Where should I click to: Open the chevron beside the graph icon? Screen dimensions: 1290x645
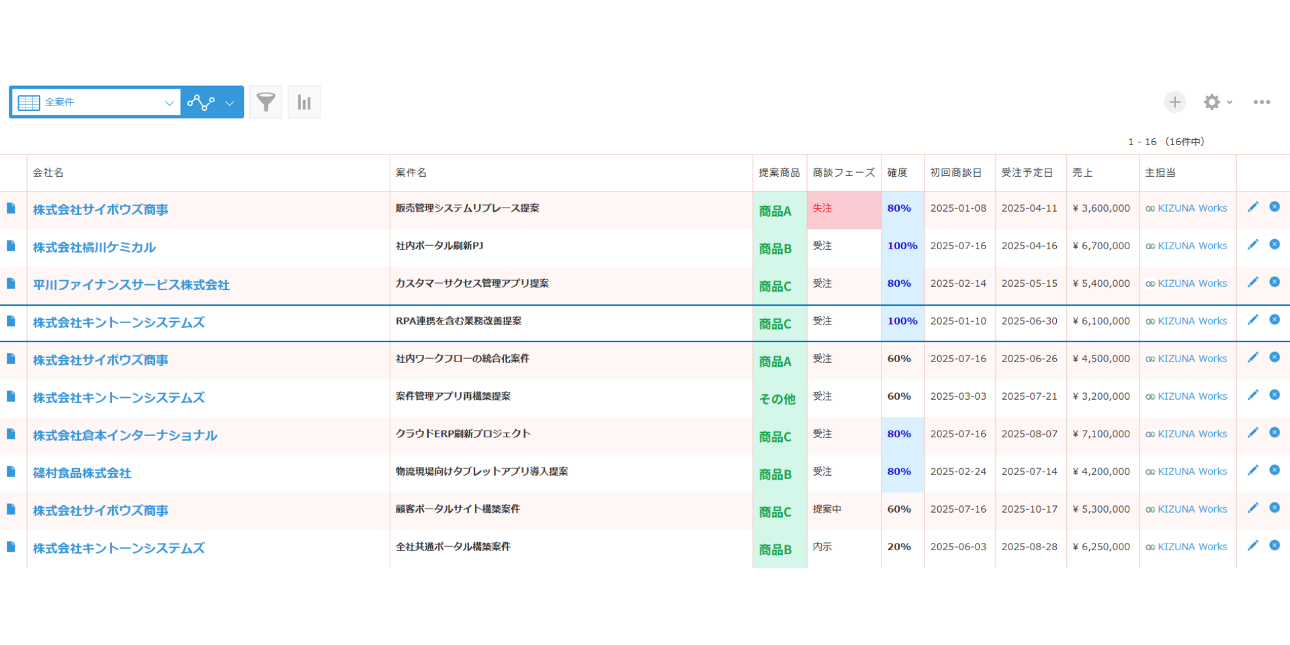point(229,101)
